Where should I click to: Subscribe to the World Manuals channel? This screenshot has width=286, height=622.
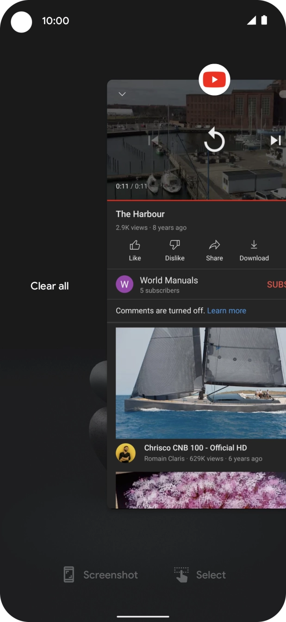276,285
